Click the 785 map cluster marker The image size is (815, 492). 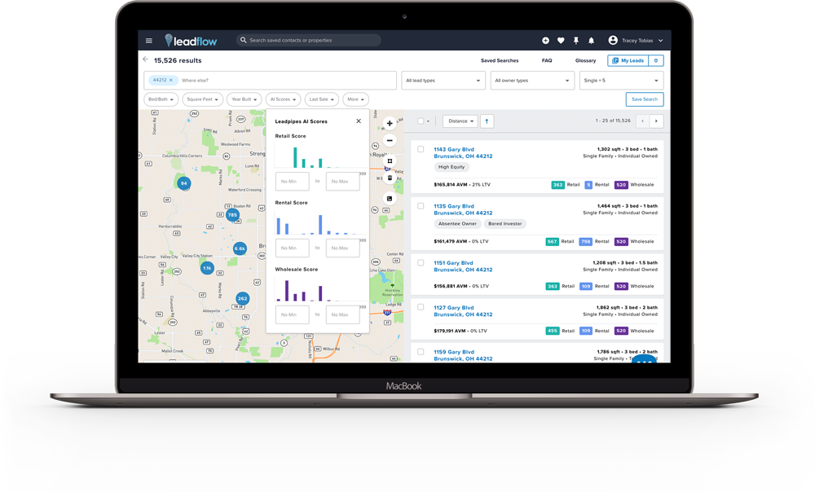coord(232,214)
